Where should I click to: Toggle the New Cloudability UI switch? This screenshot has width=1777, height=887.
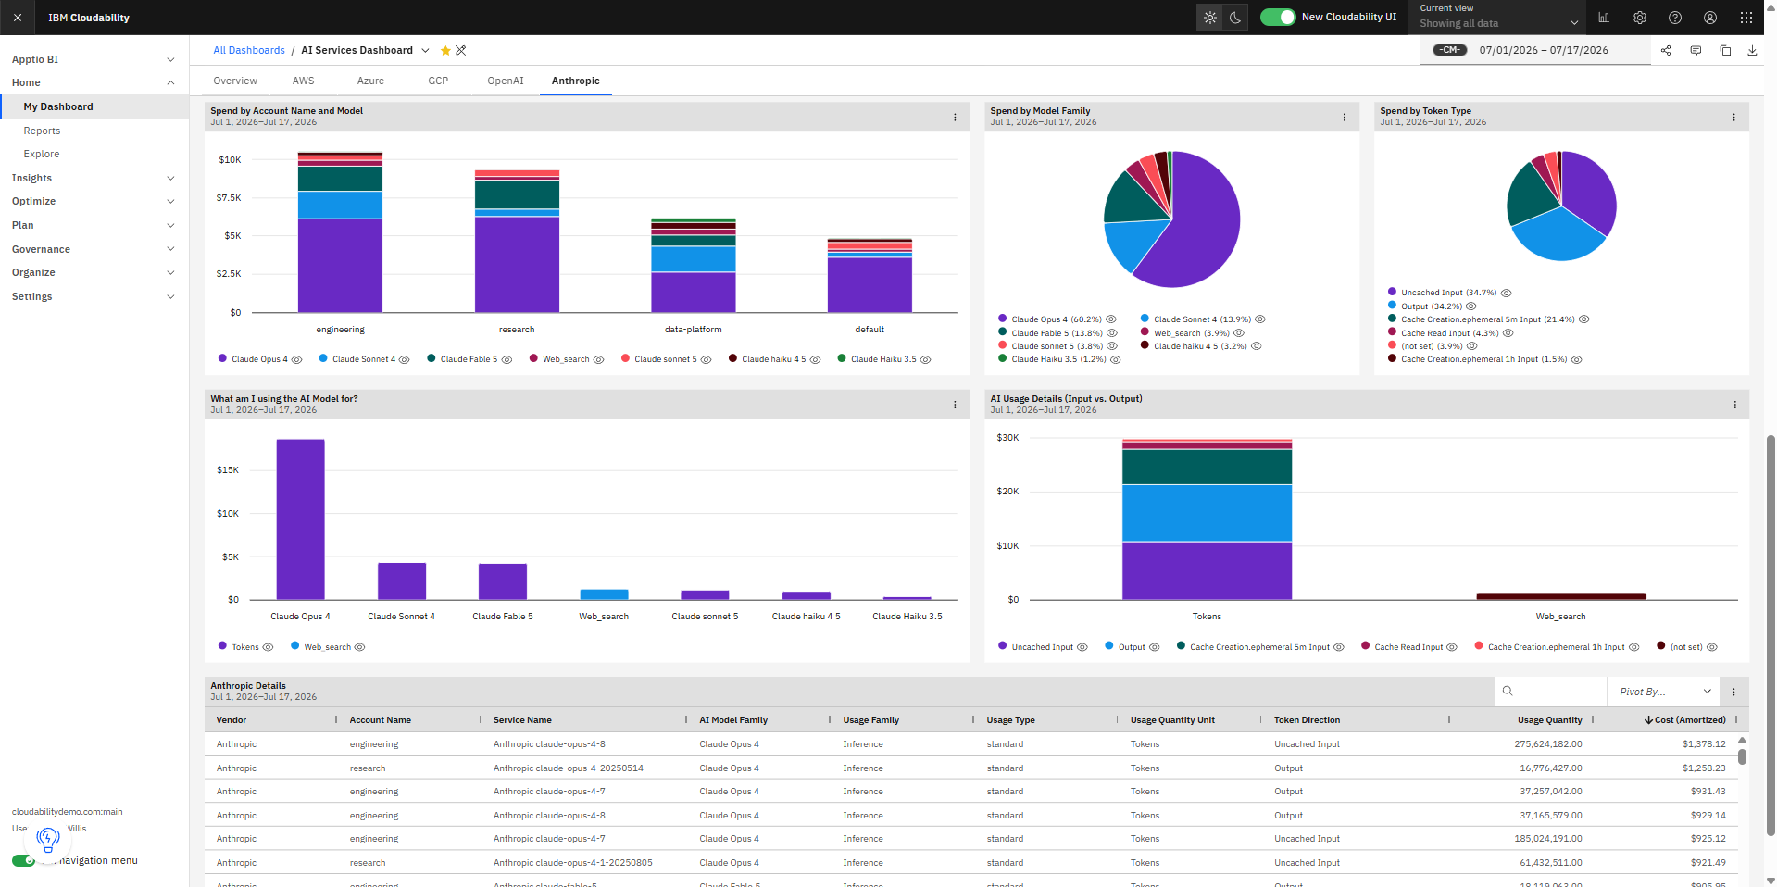(x=1278, y=18)
